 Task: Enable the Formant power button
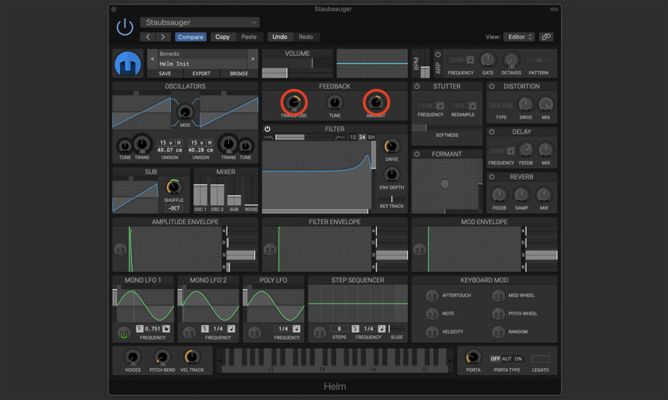(x=417, y=154)
